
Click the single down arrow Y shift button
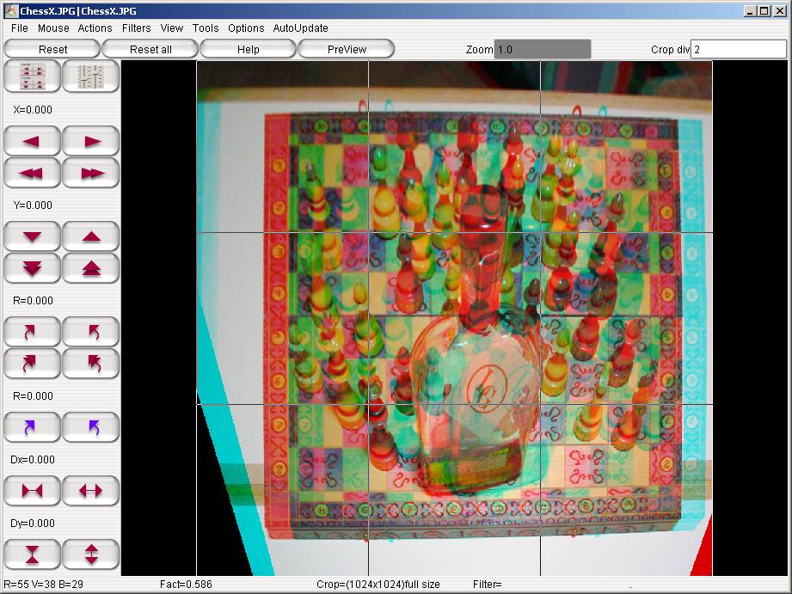pos(32,236)
